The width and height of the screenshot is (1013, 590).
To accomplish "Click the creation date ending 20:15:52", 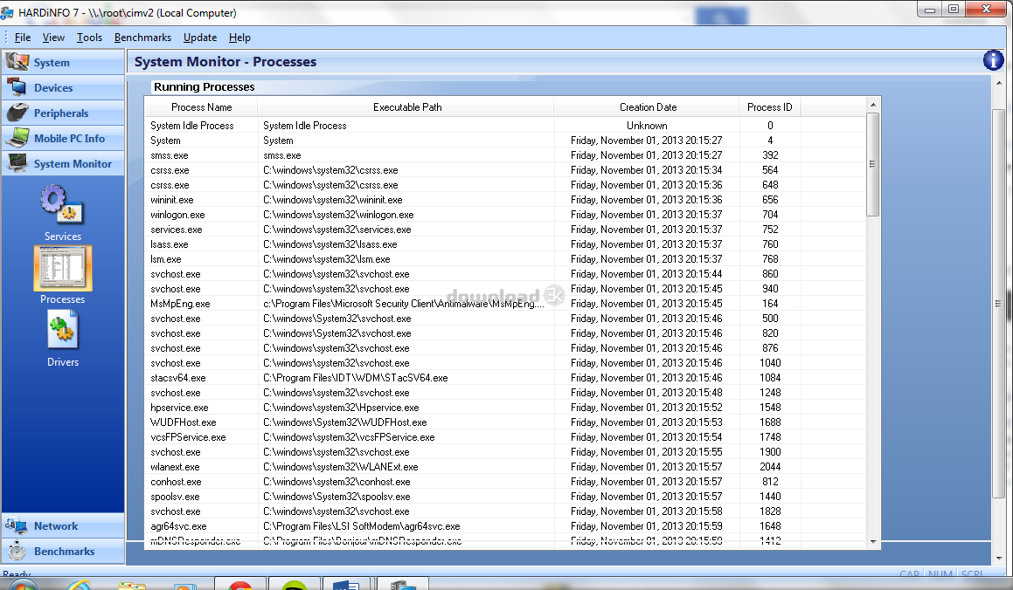I will coord(647,408).
